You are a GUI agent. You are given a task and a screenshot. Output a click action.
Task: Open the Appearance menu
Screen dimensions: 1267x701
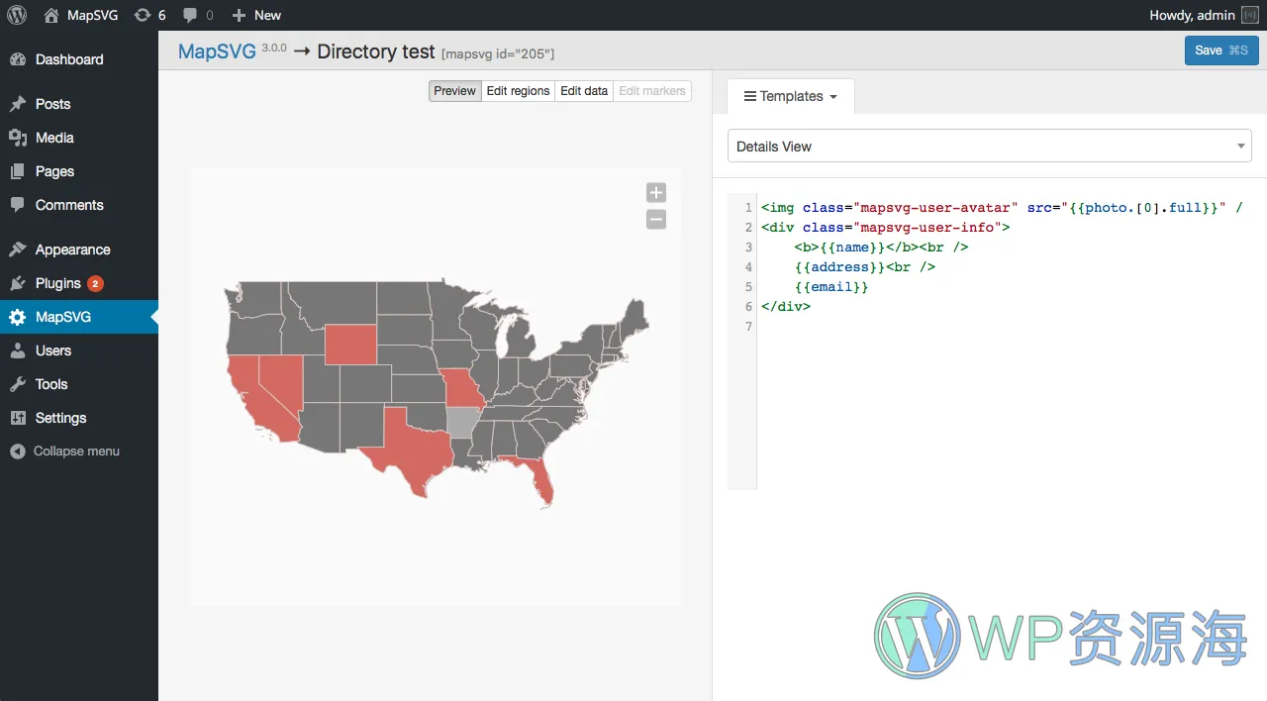[x=79, y=250]
